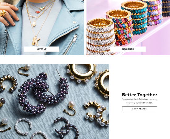Click the SHOP PEARLS button
The height and width of the screenshot is (139, 170).
pyautogui.click(x=139, y=109)
